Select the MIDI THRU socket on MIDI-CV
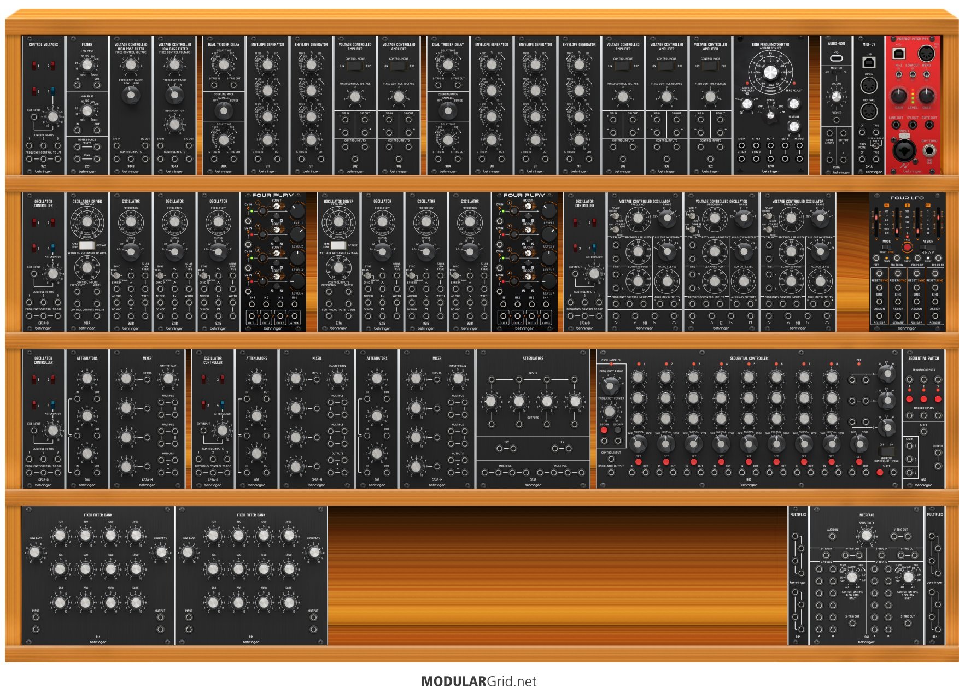 869,111
